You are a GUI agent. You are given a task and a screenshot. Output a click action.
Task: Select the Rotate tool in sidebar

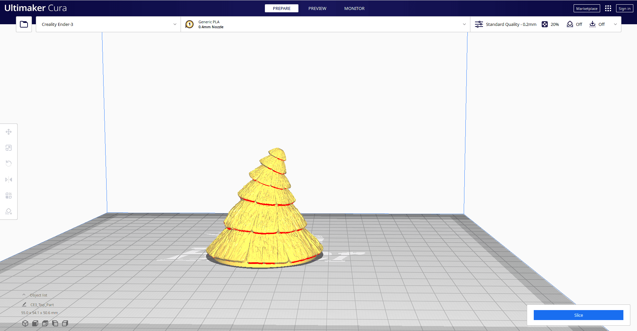pos(9,163)
